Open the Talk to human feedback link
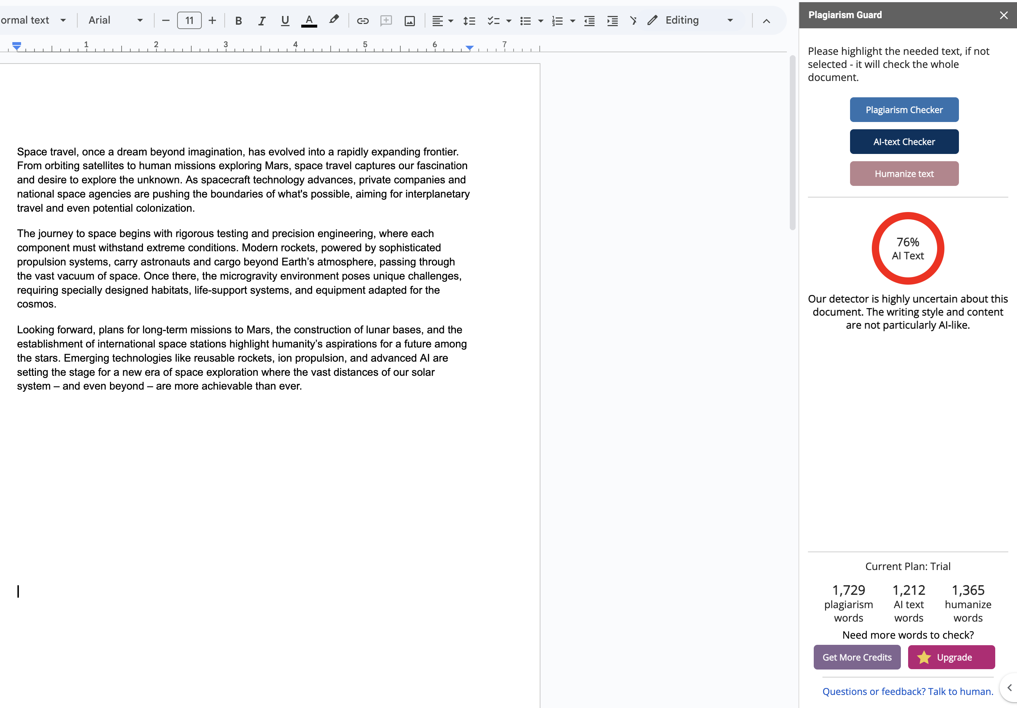Image resolution: width=1017 pixels, height=708 pixels. [908, 691]
